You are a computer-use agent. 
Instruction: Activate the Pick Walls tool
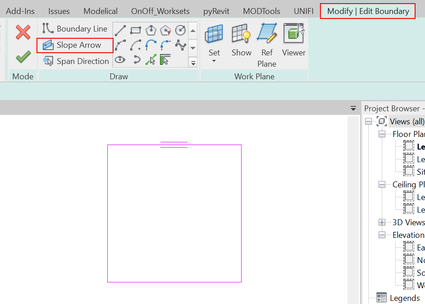(x=165, y=60)
